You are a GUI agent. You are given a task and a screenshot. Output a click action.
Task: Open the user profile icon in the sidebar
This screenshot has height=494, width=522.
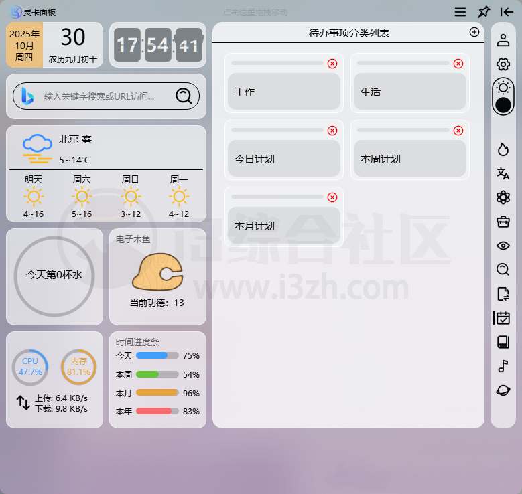503,40
